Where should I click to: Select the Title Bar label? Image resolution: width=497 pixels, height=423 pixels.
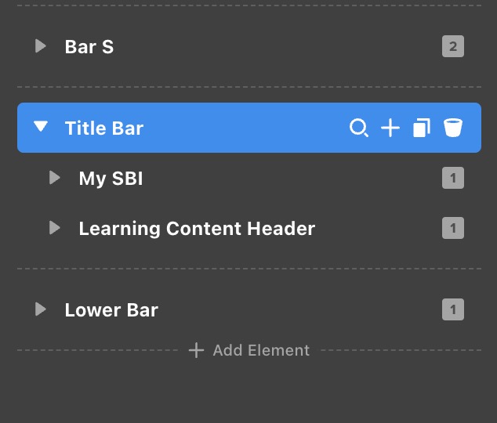coord(104,128)
